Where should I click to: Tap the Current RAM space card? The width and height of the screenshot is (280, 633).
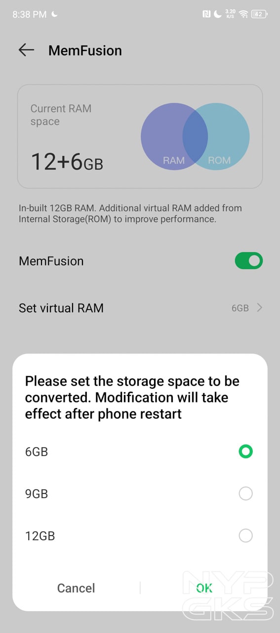[x=140, y=136]
